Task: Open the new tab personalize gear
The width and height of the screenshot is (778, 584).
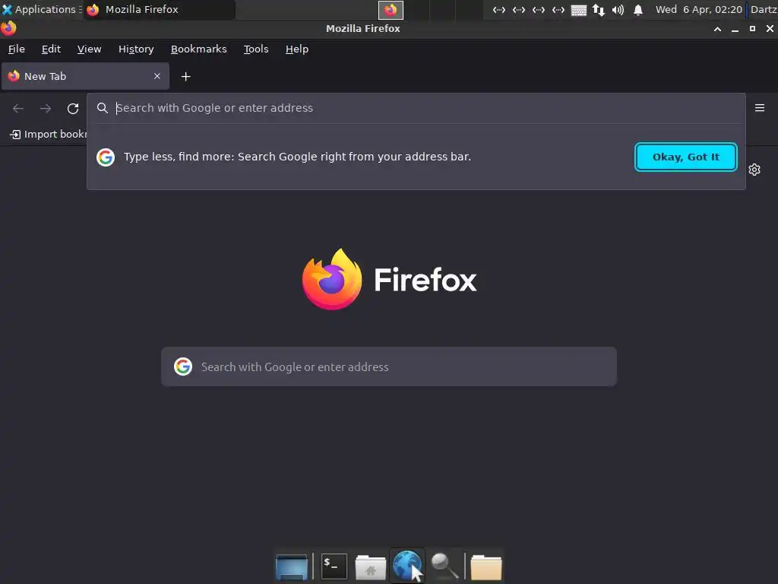Action: [754, 170]
